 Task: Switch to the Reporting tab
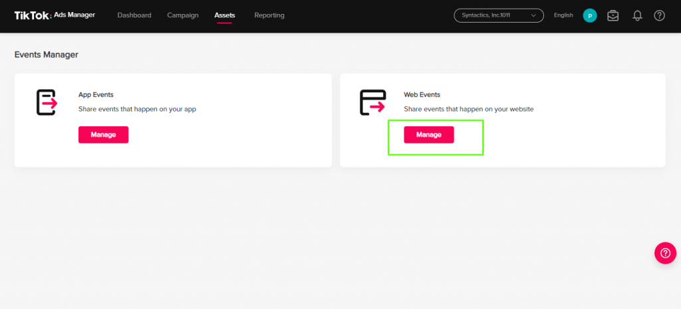tap(269, 15)
